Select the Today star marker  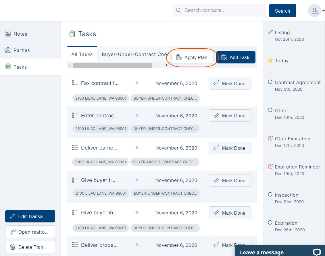click(x=270, y=61)
